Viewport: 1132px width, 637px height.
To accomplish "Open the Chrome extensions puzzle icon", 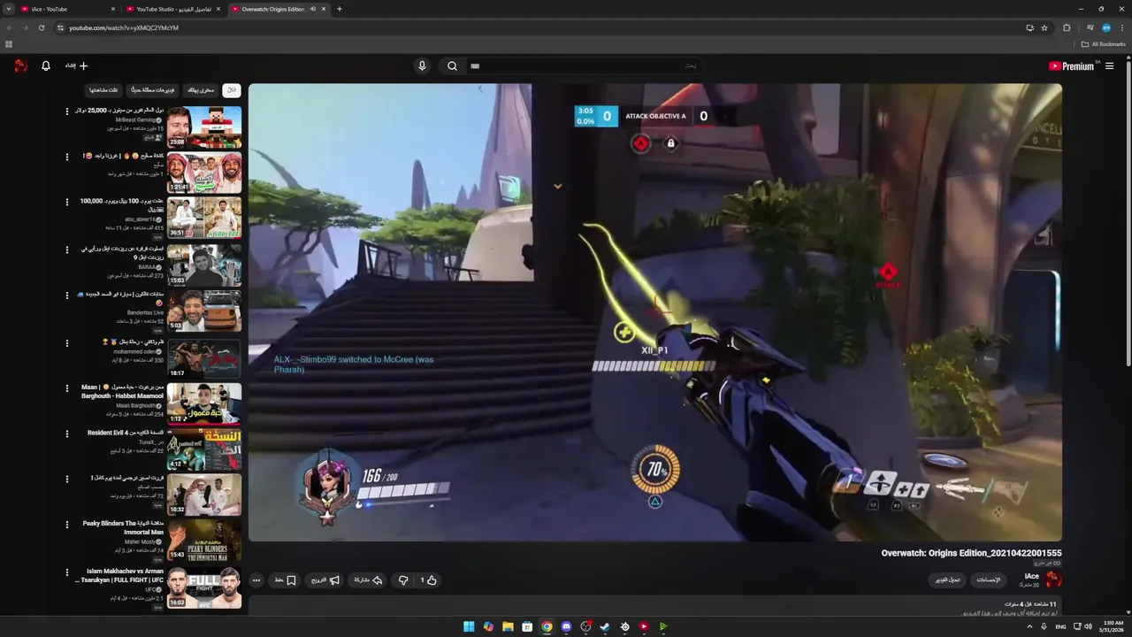I will (1067, 27).
